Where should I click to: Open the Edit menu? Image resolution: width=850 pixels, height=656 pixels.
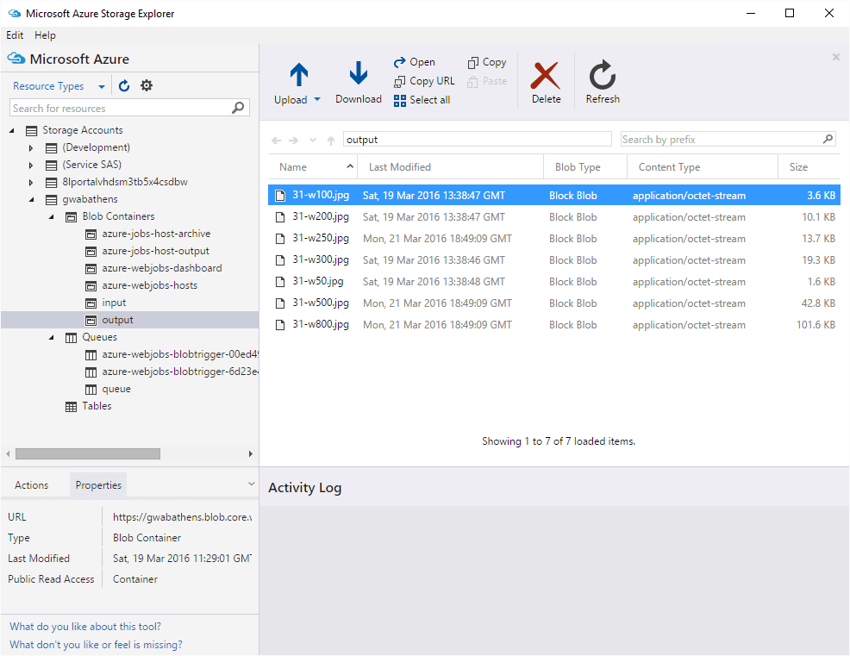(15, 35)
